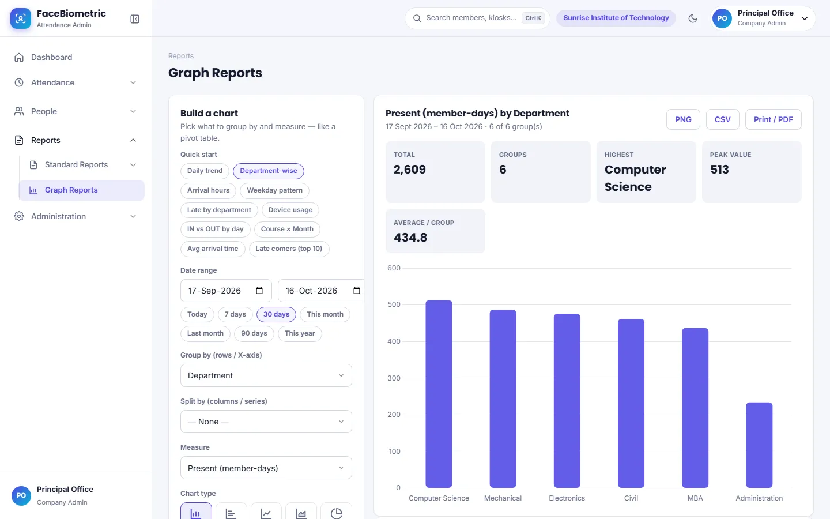Collapse the Reports section chevron
Viewport: 830px width, 519px height.
(x=133, y=140)
